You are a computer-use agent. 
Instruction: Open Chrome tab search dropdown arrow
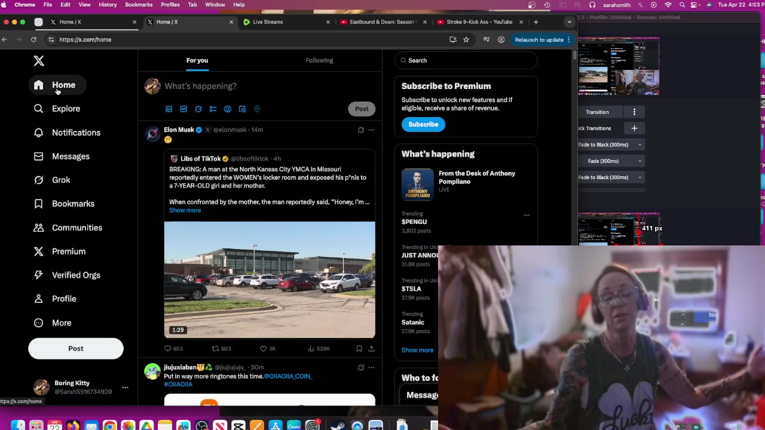pos(569,22)
